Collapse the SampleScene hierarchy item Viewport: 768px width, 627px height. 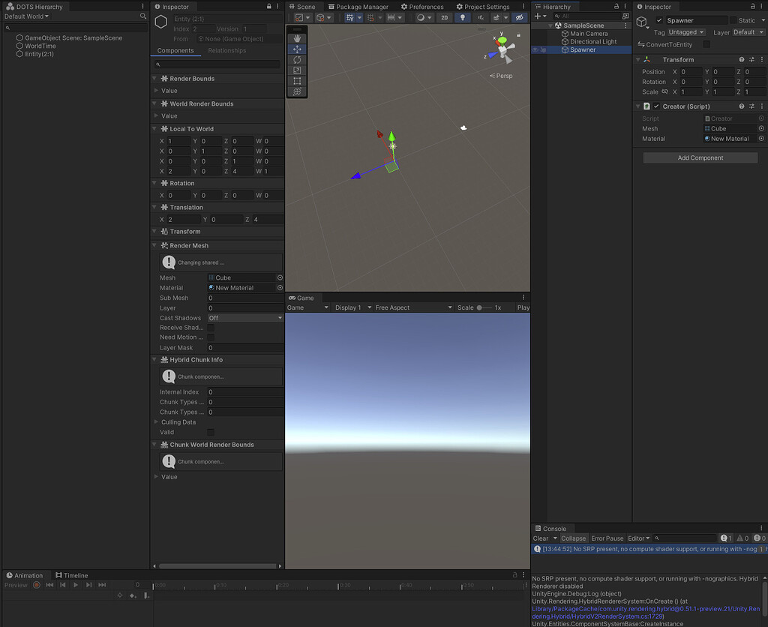[551, 25]
